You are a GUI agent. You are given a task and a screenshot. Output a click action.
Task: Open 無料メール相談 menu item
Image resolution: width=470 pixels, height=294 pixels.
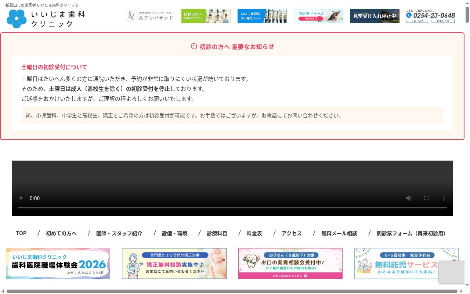pyautogui.click(x=339, y=233)
